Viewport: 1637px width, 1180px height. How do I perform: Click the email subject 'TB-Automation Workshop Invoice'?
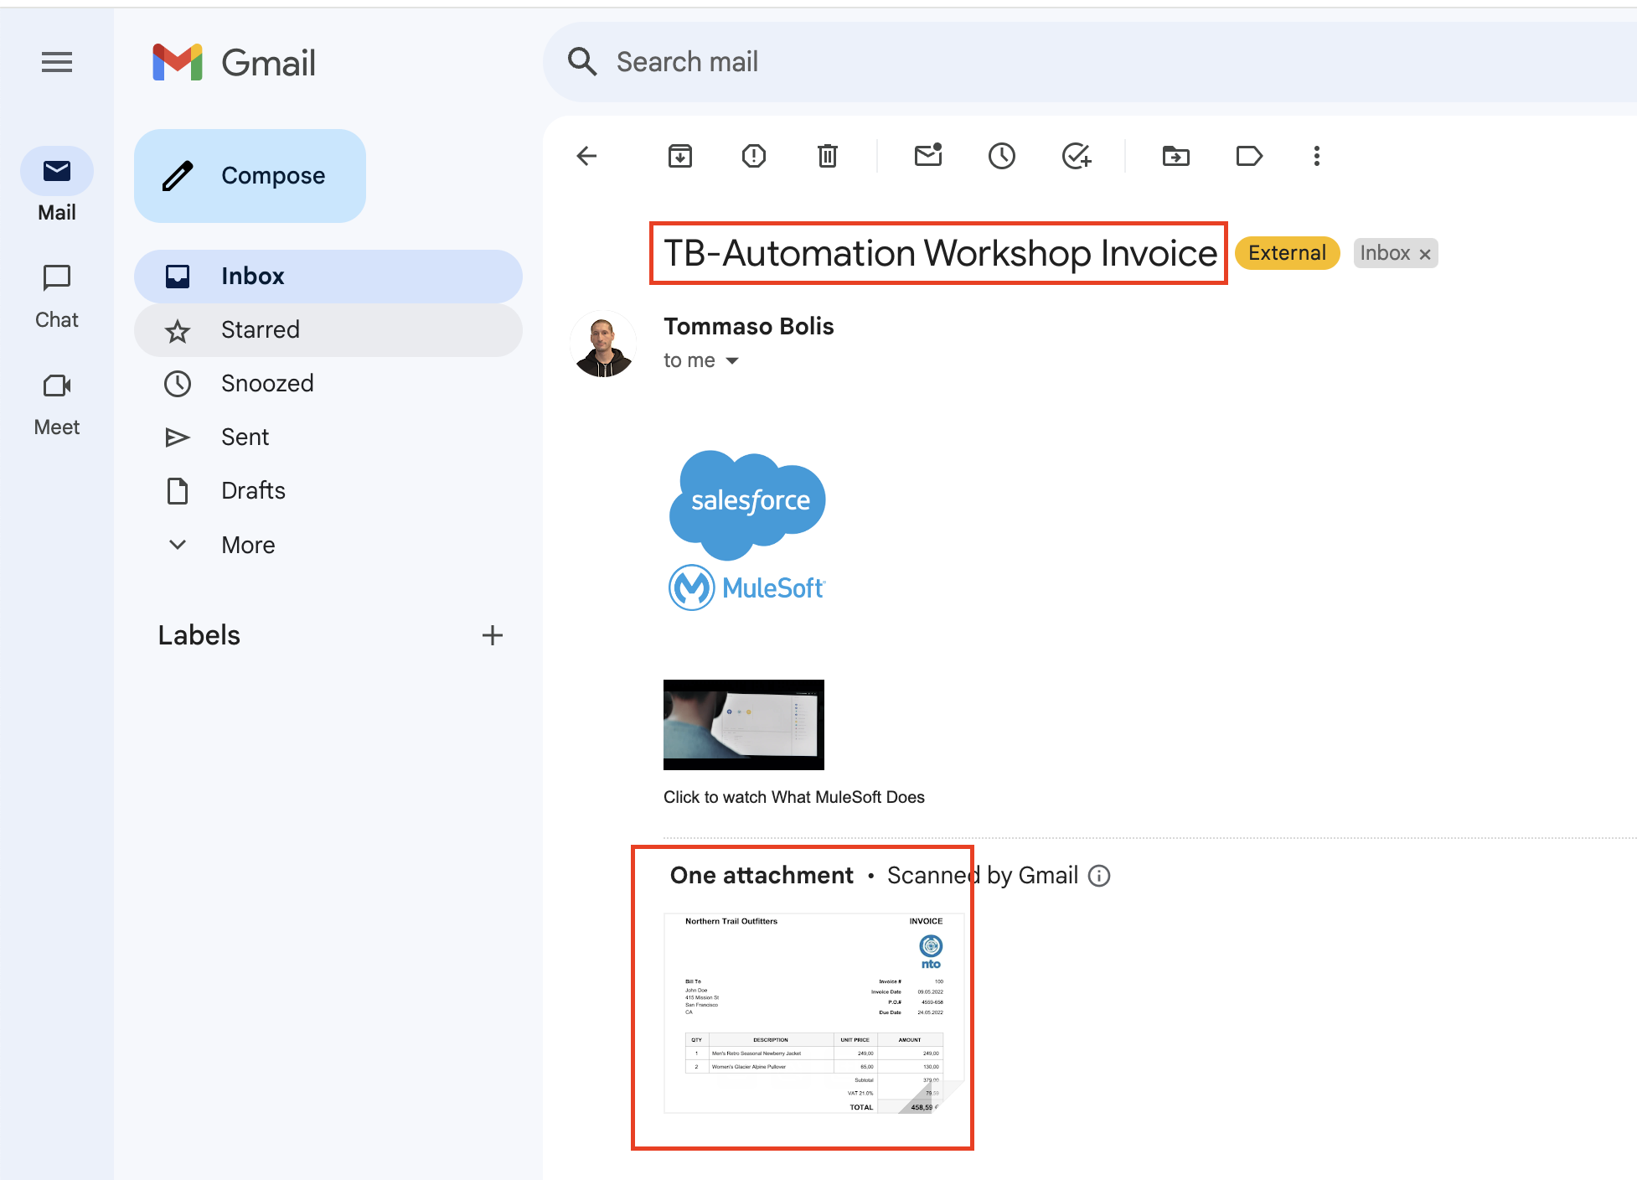coord(940,253)
